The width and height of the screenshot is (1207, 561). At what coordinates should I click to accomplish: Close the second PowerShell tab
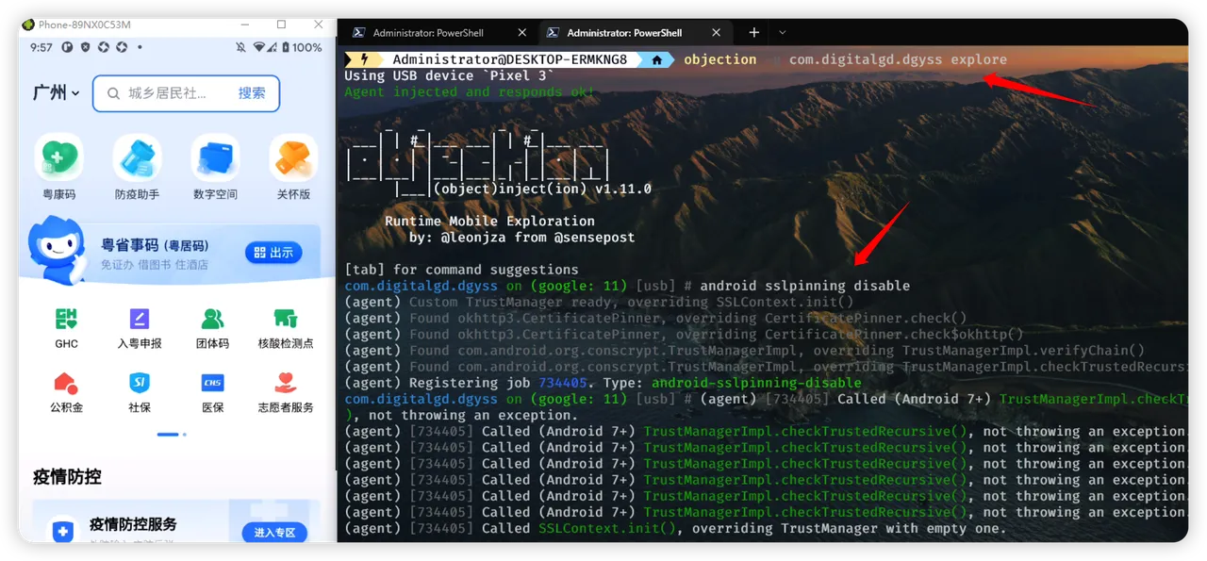(x=716, y=33)
